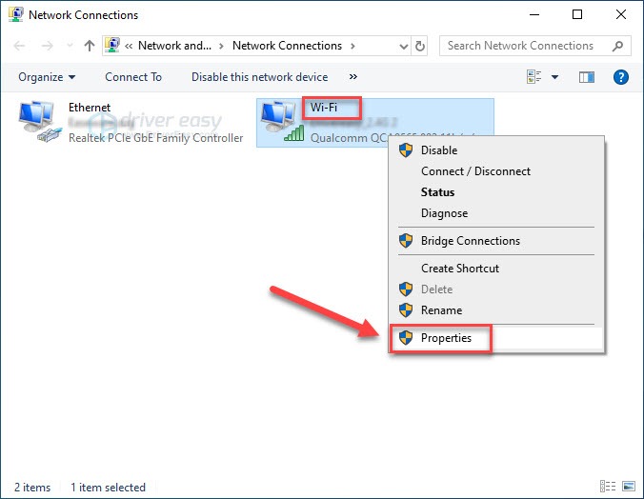Select Bridge Connections menu entry
This screenshot has width=644, height=499.
point(470,241)
